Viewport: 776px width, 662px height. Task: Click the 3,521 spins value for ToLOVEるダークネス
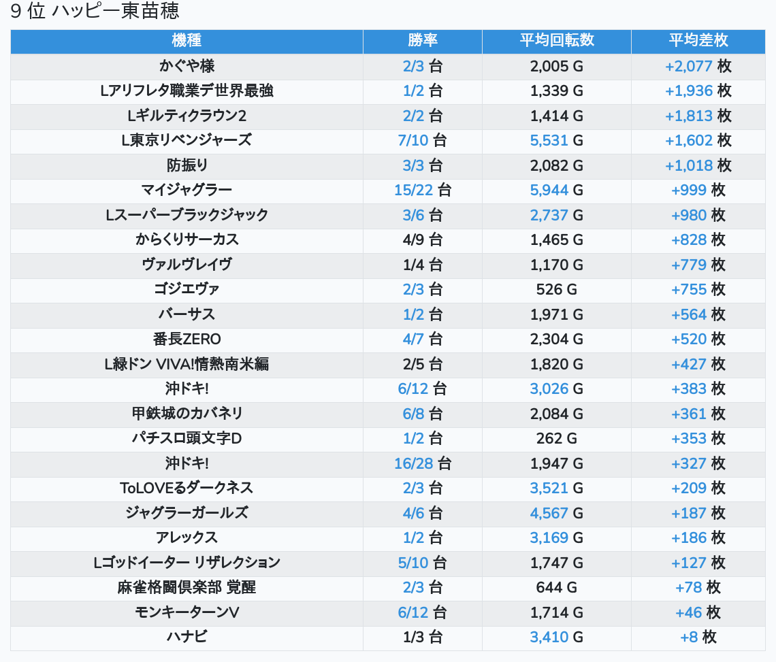[x=549, y=489]
